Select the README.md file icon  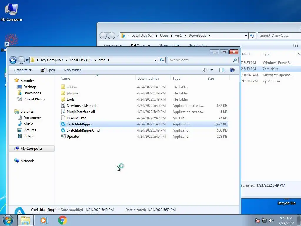click(x=63, y=118)
